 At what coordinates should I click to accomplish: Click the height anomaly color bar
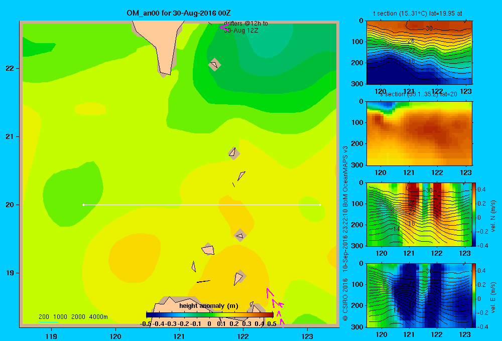coord(210,315)
